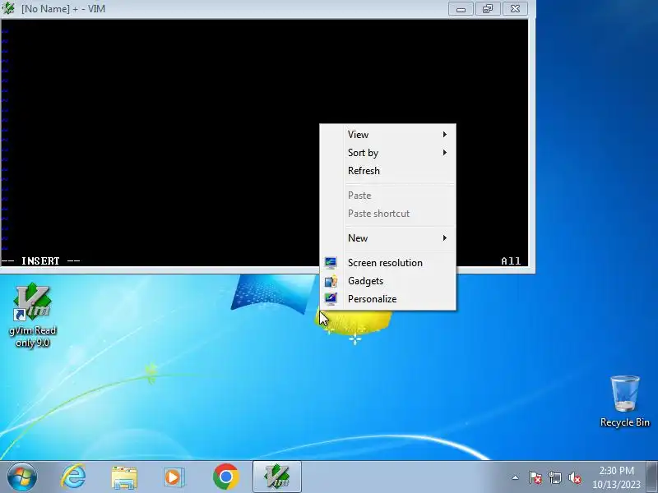Open the Recycle Bin desktop icon
The height and width of the screenshot is (493, 658).
point(625,402)
